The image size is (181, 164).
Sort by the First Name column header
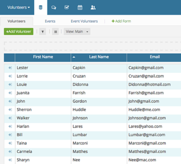[x=43, y=57]
